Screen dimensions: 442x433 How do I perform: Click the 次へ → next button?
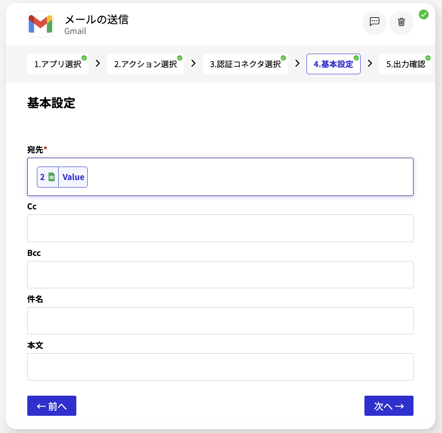coord(389,406)
